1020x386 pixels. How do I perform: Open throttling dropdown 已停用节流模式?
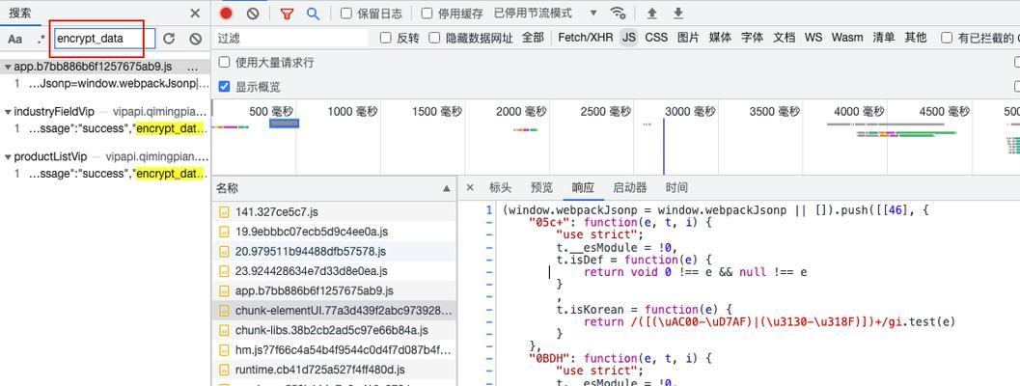(x=545, y=13)
